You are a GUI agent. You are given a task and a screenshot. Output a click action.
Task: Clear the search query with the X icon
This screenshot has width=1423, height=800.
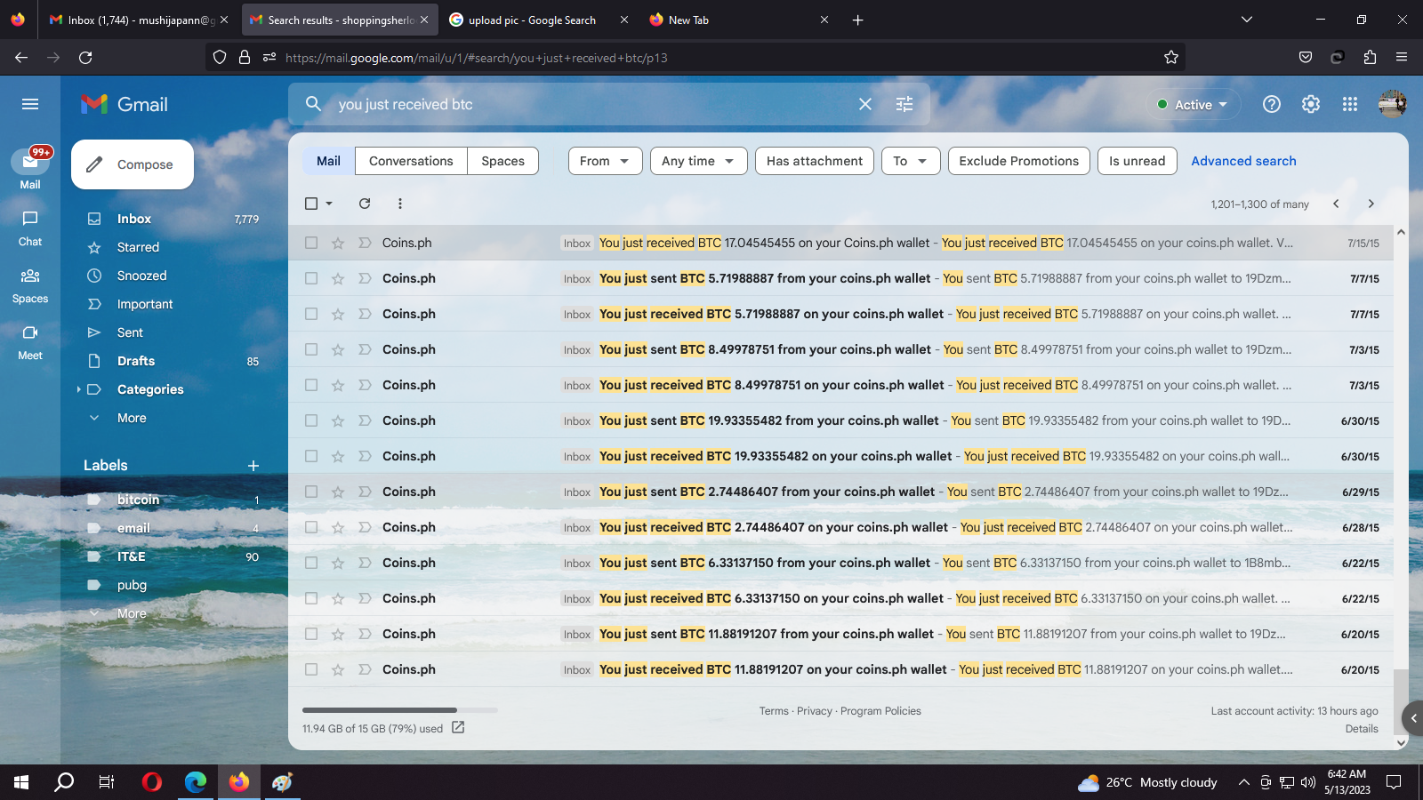(x=865, y=104)
